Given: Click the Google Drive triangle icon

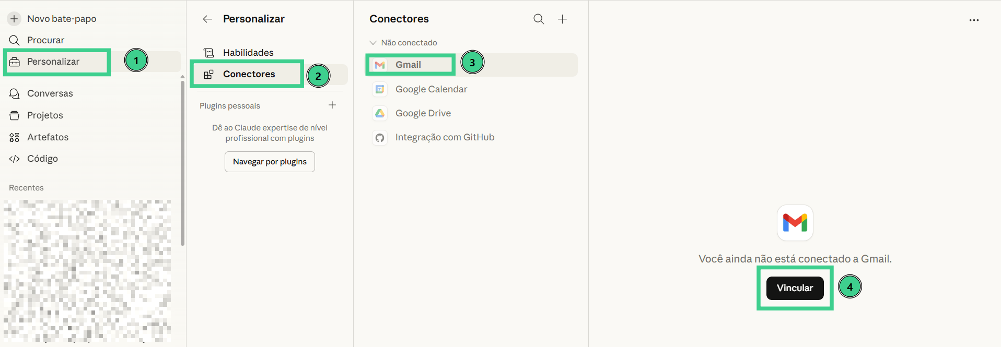Looking at the screenshot, I should [x=380, y=113].
